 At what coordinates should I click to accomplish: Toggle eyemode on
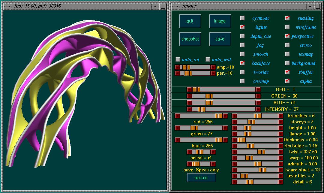[242, 18]
